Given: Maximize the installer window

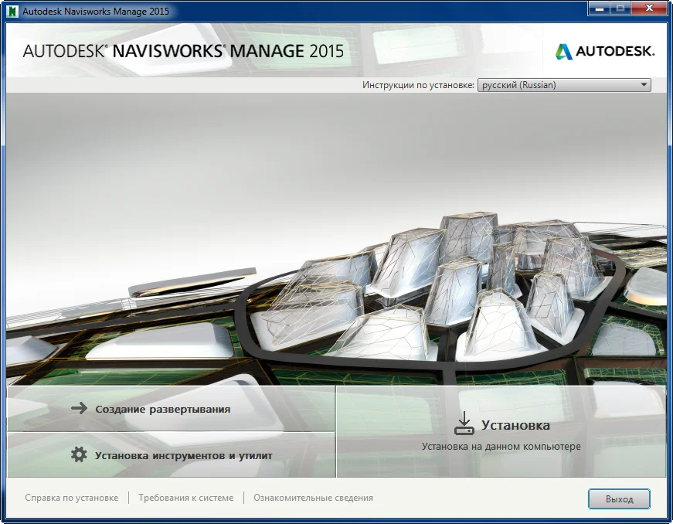Looking at the screenshot, I should click(620, 9).
